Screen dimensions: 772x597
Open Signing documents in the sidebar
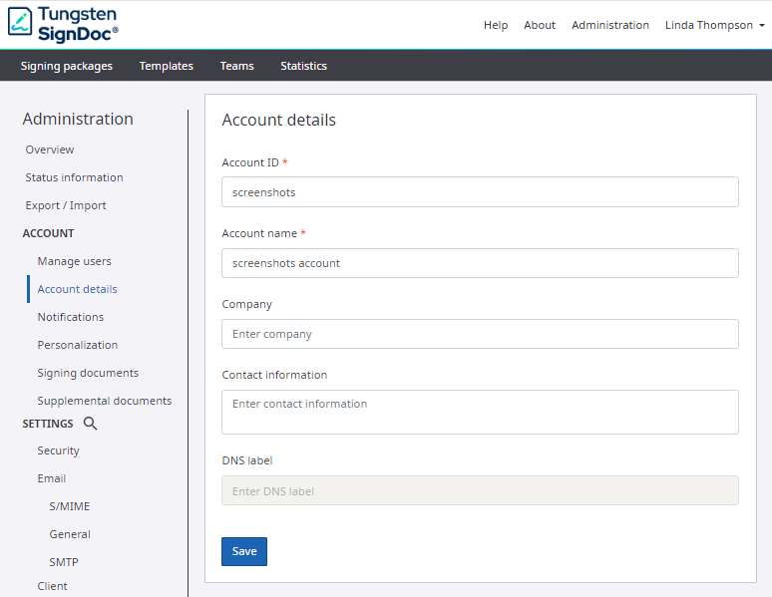pyautogui.click(x=88, y=373)
